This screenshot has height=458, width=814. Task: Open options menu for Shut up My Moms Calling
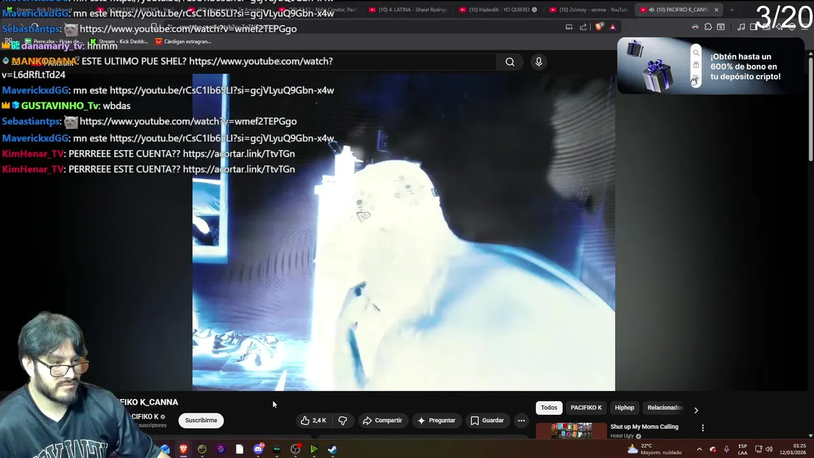pyautogui.click(x=703, y=428)
